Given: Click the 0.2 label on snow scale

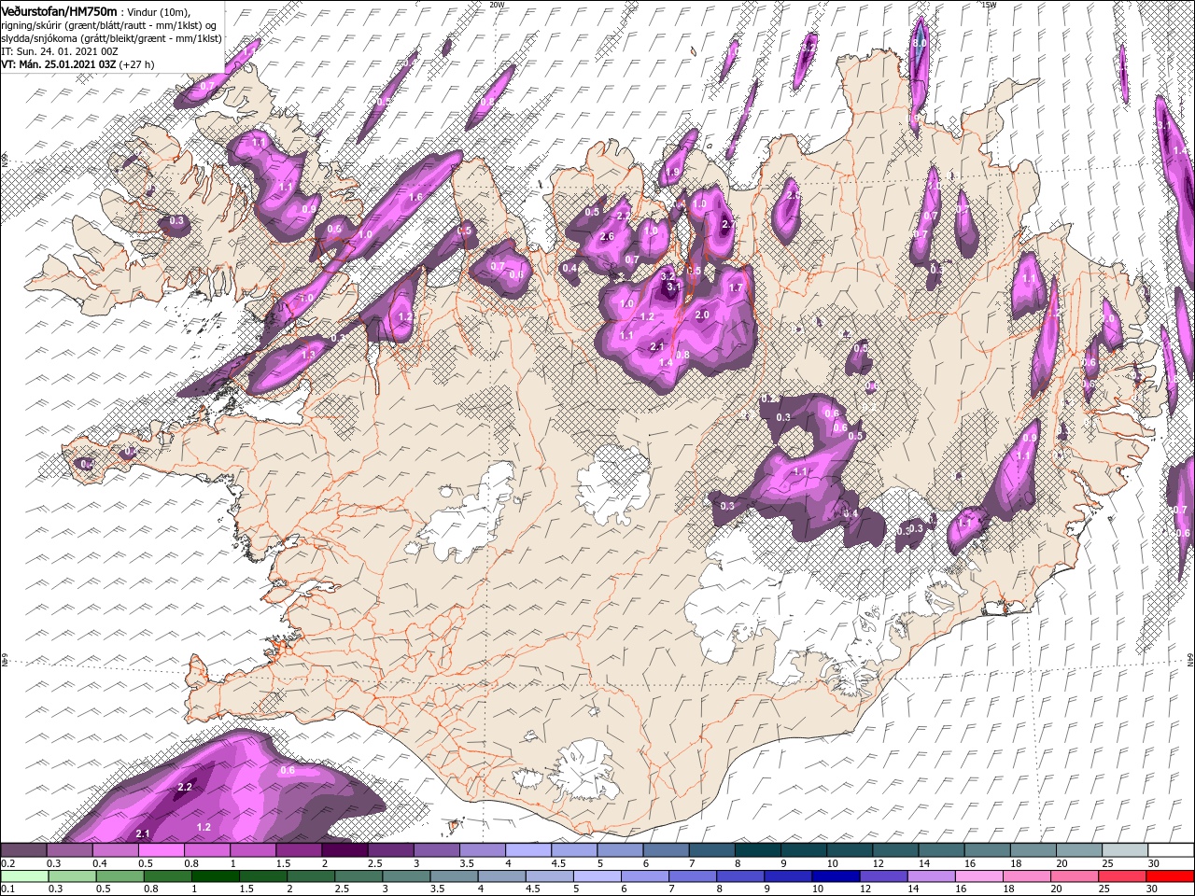Looking at the screenshot, I should coord(8,863).
